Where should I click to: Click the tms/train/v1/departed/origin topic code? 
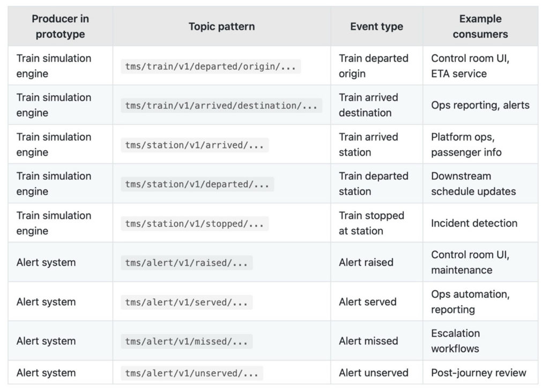pyautogui.click(x=210, y=66)
